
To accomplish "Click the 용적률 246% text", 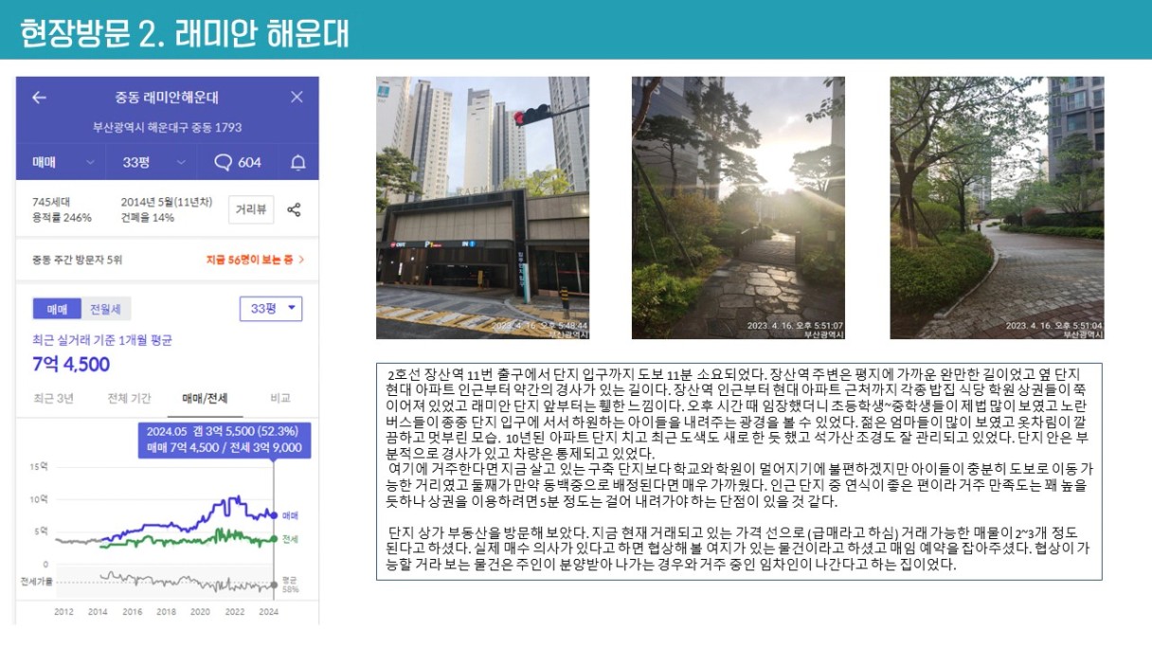I will tap(62, 217).
